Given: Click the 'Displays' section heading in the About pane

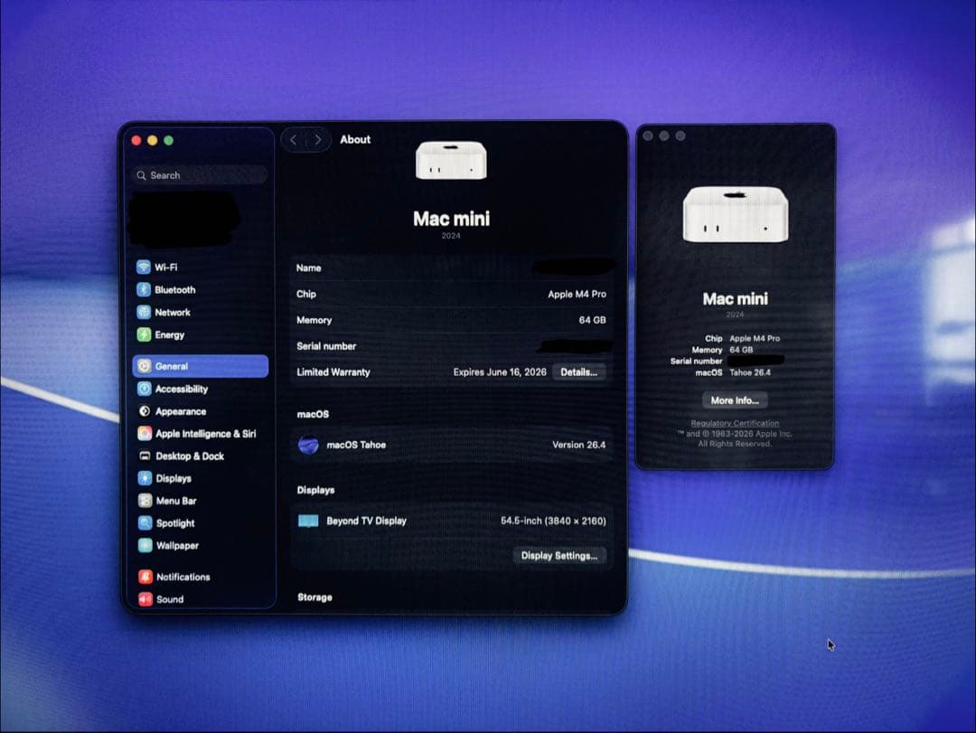Looking at the screenshot, I should [315, 490].
